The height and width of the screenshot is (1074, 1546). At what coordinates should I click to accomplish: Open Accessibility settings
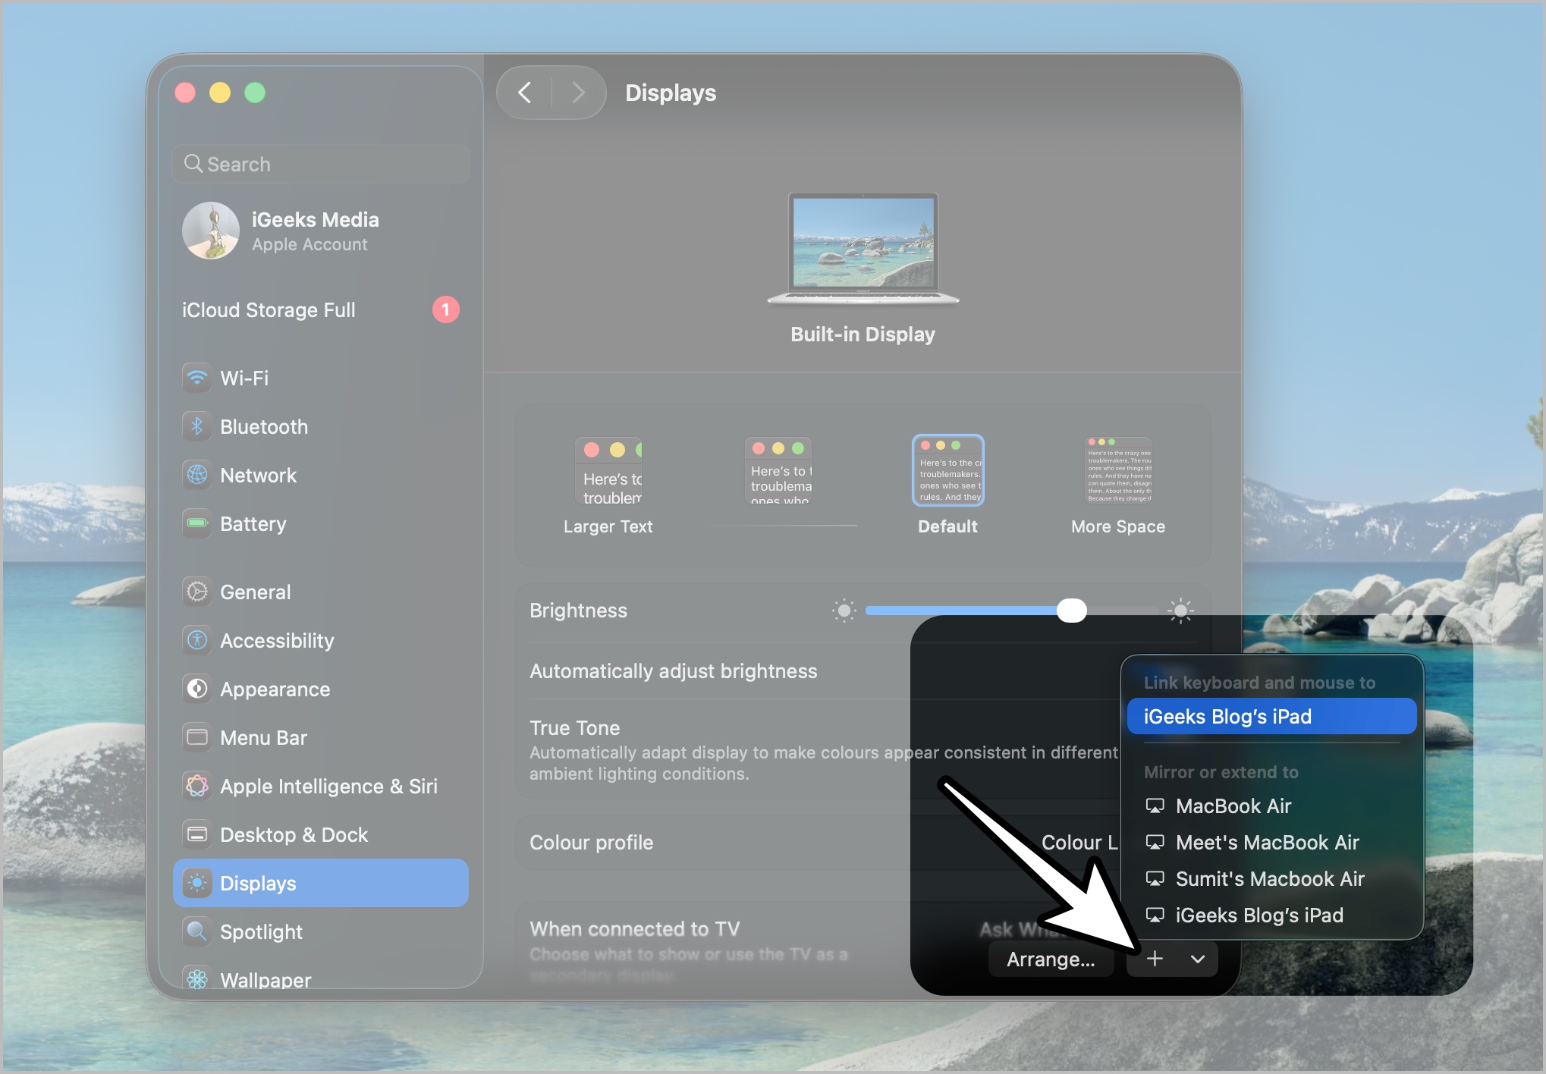(277, 640)
